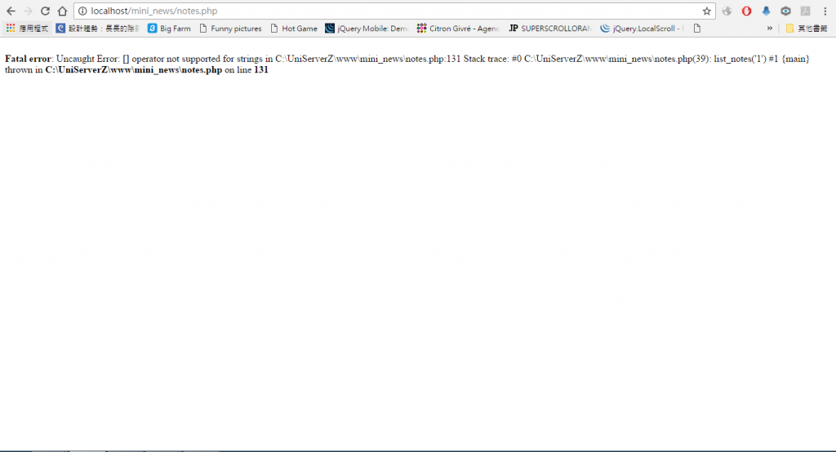836x452 pixels.
Task: View site information for localhost
Action: coord(82,11)
